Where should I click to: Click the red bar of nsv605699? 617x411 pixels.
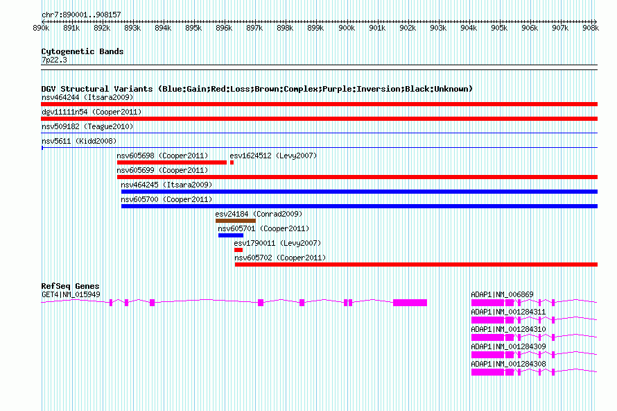pos(357,177)
